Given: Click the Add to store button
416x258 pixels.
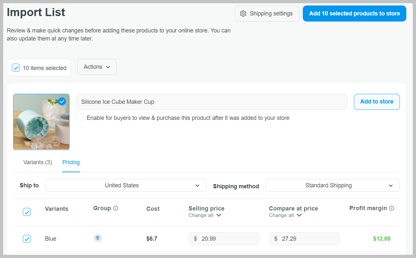Looking at the screenshot, I should tap(377, 102).
